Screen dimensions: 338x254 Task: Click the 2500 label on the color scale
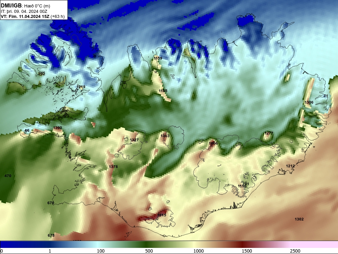pos(295,251)
